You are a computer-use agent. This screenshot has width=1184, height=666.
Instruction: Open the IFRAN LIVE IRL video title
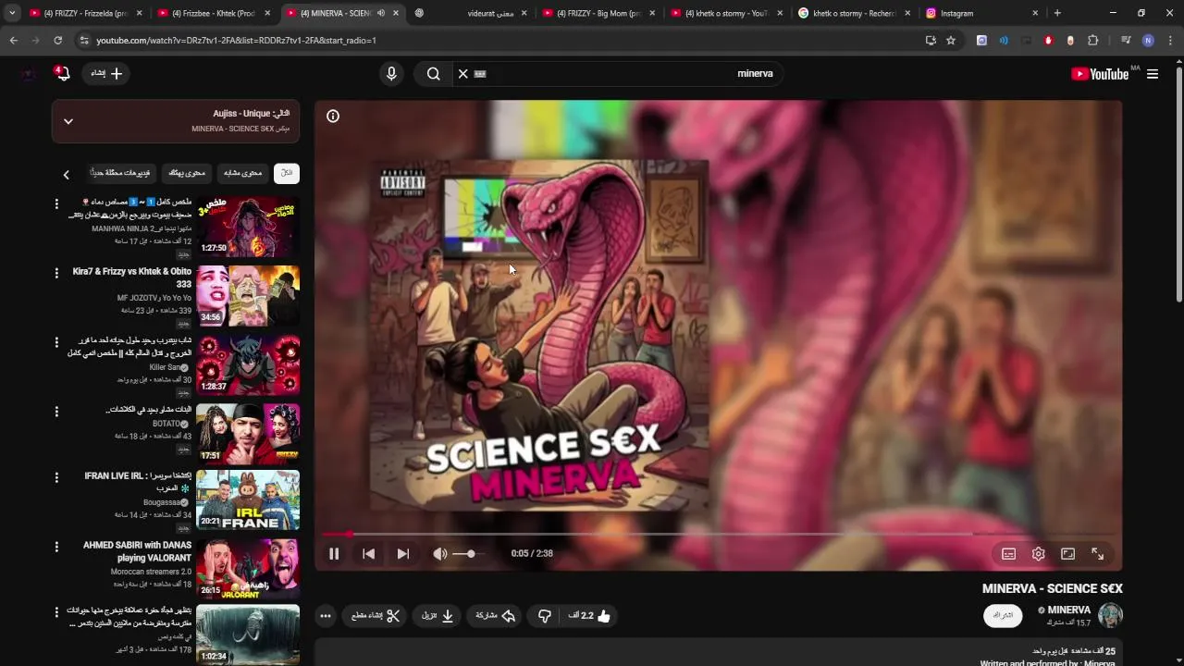click(137, 481)
